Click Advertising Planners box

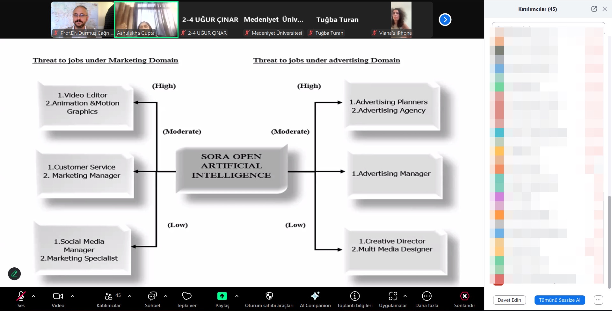click(x=392, y=105)
